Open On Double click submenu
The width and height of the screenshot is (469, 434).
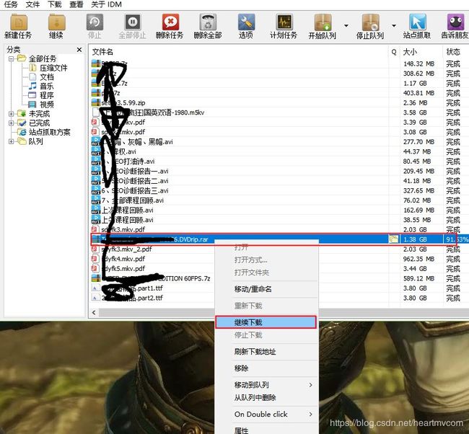click(x=266, y=415)
